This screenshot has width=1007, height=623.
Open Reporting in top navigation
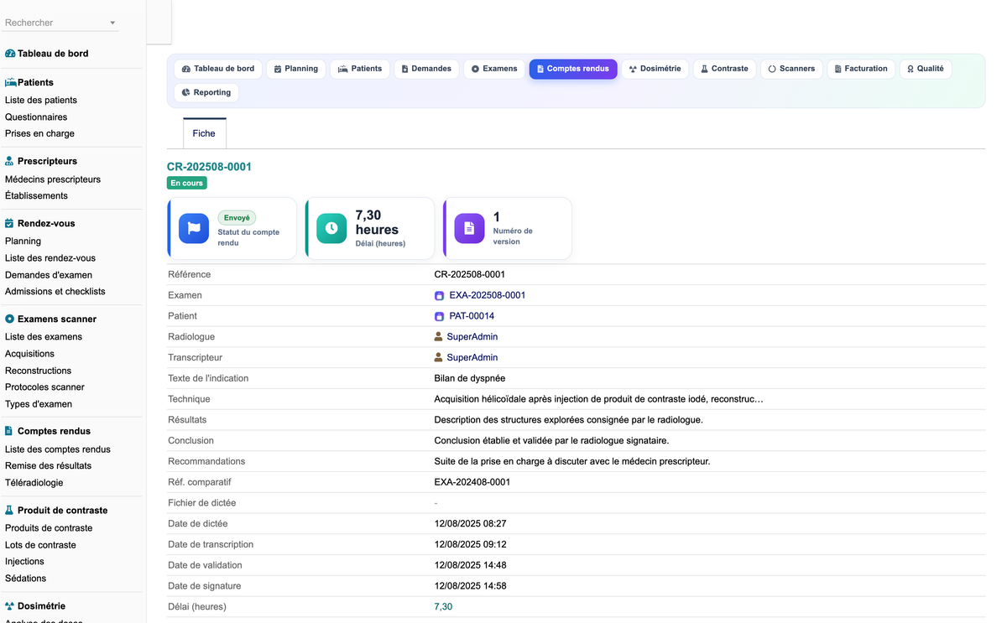(x=206, y=92)
